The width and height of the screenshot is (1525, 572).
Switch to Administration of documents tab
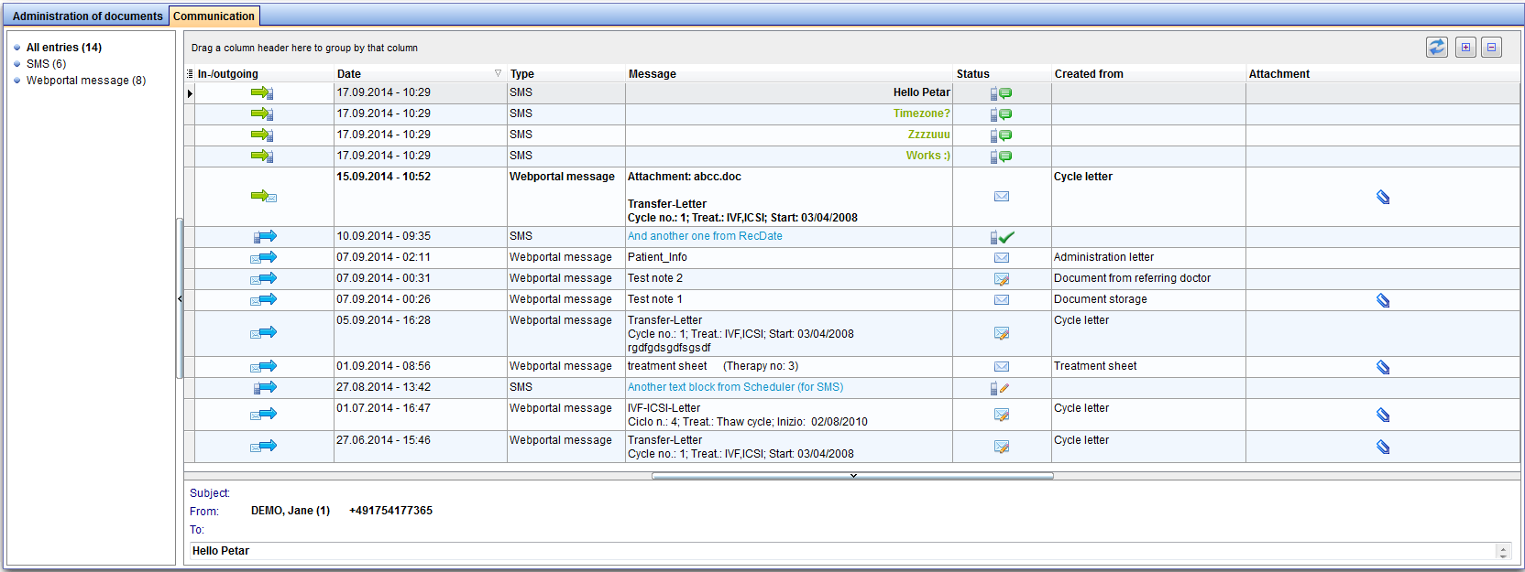[x=87, y=16]
